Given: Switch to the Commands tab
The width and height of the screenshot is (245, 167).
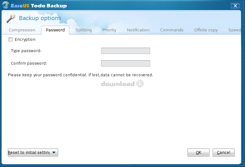Looking at the screenshot, I should pos(172,30).
